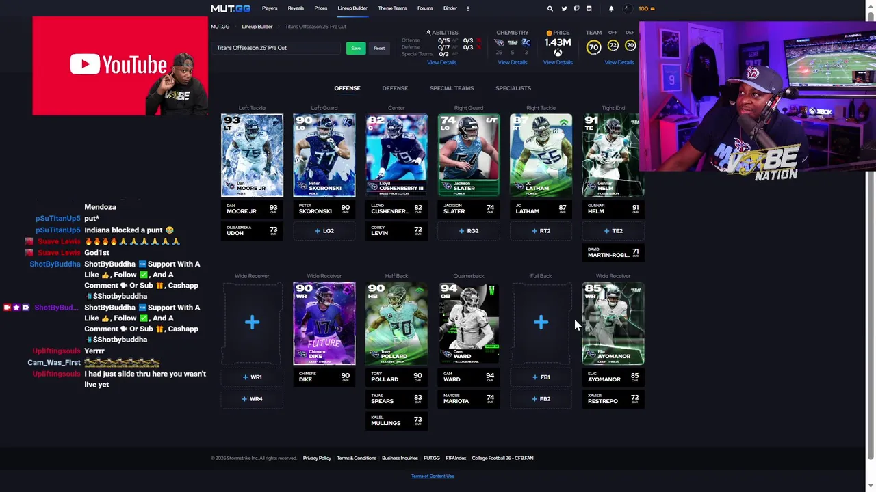Image resolution: width=876 pixels, height=492 pixels.
Task: Open Elic Ayomanor wide receiver card
Action: [x=613, y=323]
